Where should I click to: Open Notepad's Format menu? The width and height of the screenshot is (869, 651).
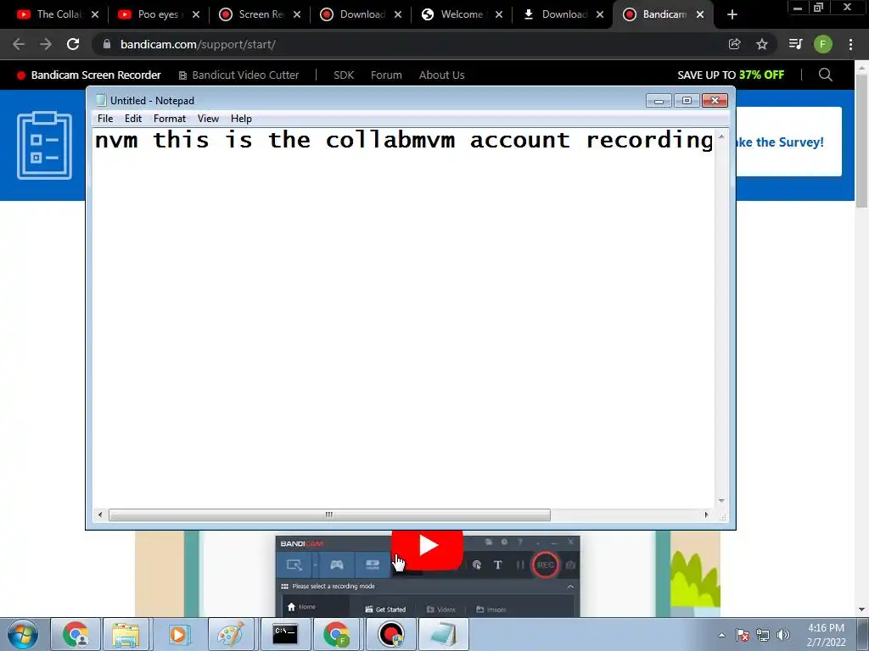(x=170, y=119)
